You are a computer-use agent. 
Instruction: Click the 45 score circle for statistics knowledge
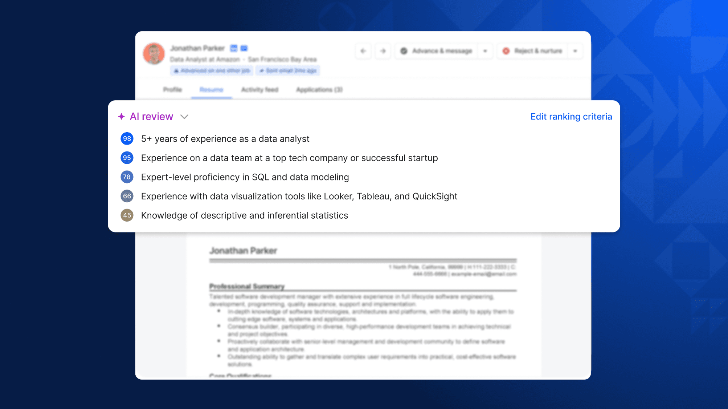tap(127, 215)
